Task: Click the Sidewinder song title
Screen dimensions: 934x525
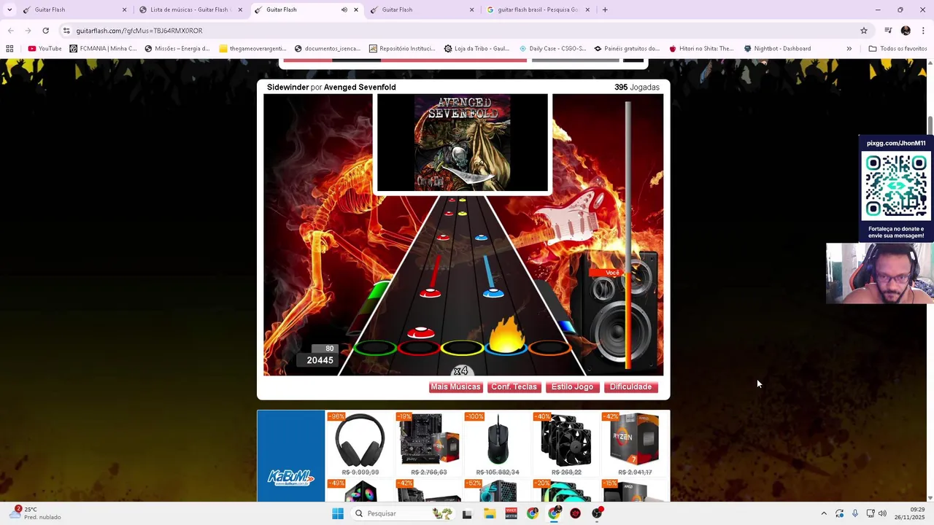Action: click(x=287, y=87)
